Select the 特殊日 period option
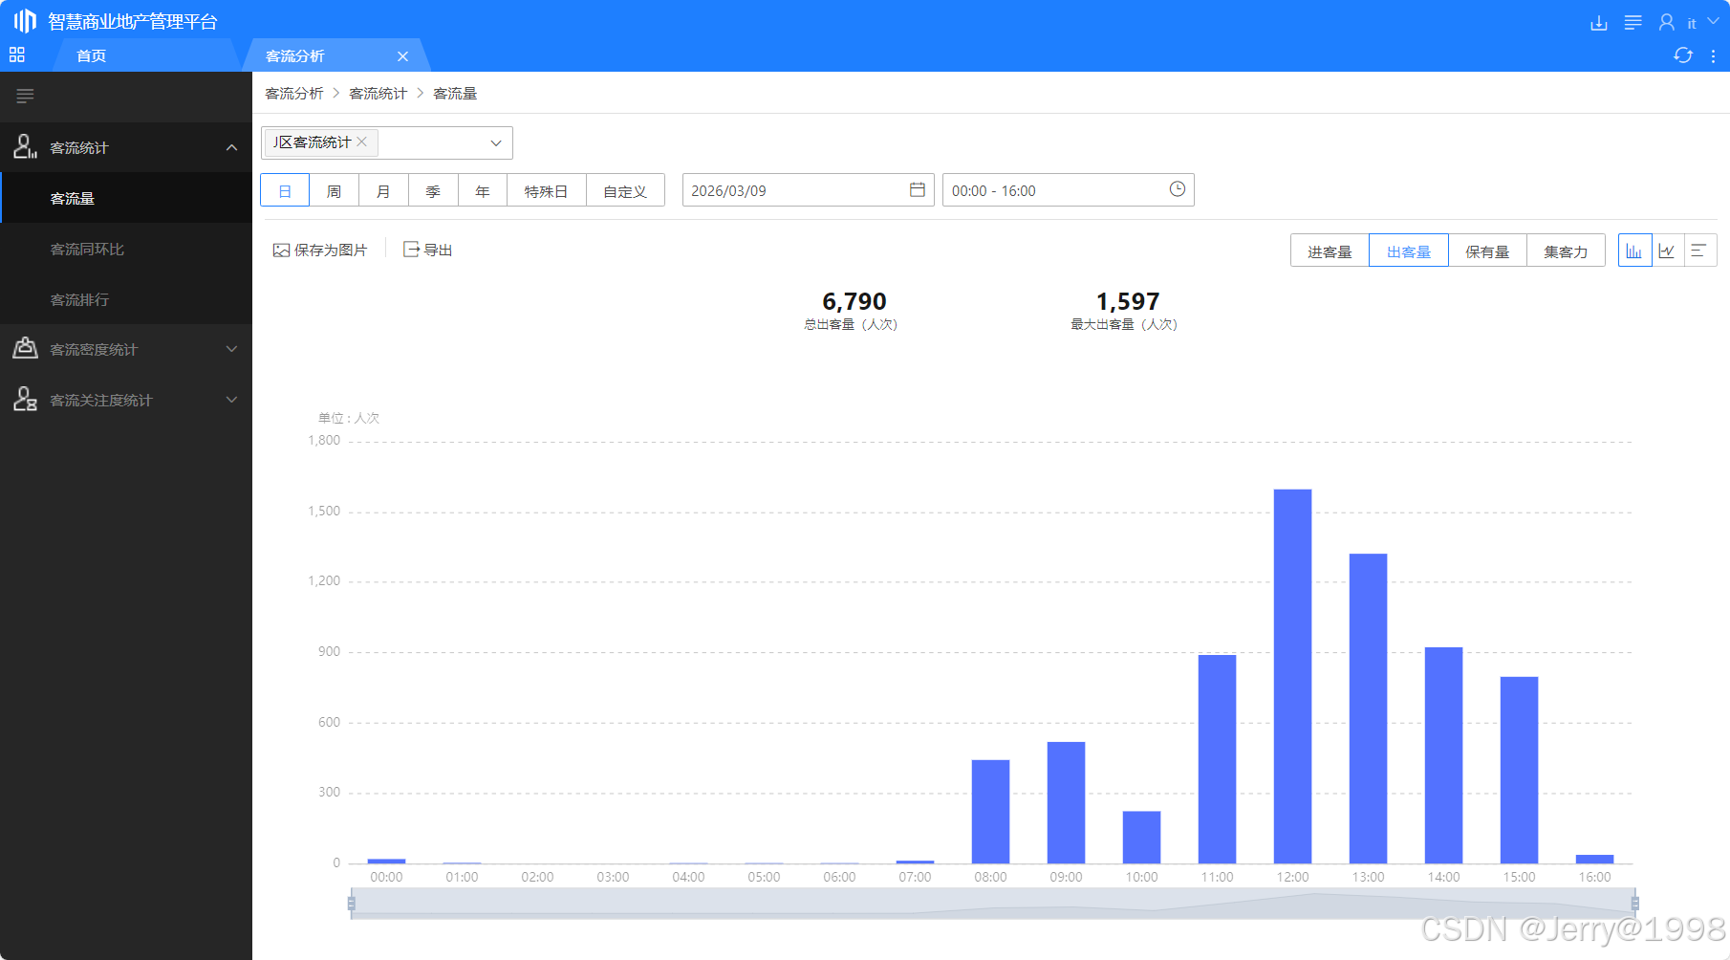The width and height of the screenshot is (1730, 960). (546, 190)
